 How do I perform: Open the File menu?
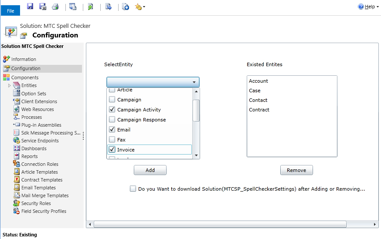(10, 11)
